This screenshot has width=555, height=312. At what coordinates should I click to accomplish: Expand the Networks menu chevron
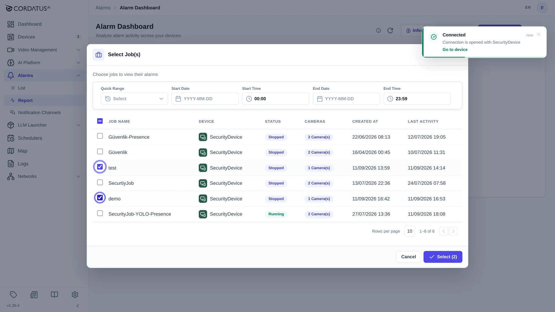pos(78,177)
